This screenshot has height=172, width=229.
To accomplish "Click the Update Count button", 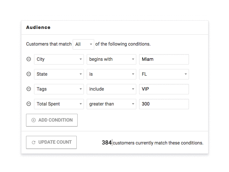I will tap(51, 142).
